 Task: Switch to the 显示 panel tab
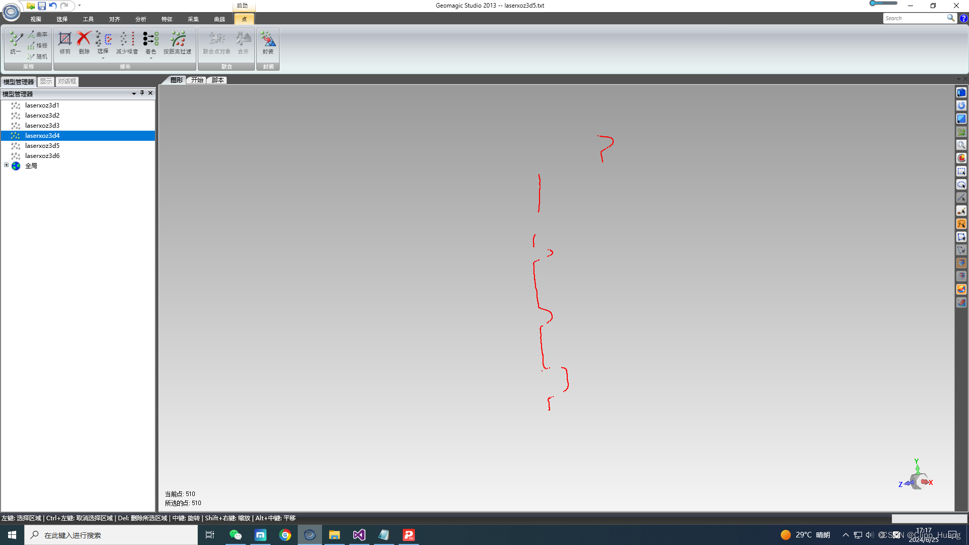(x=46, y=81)
